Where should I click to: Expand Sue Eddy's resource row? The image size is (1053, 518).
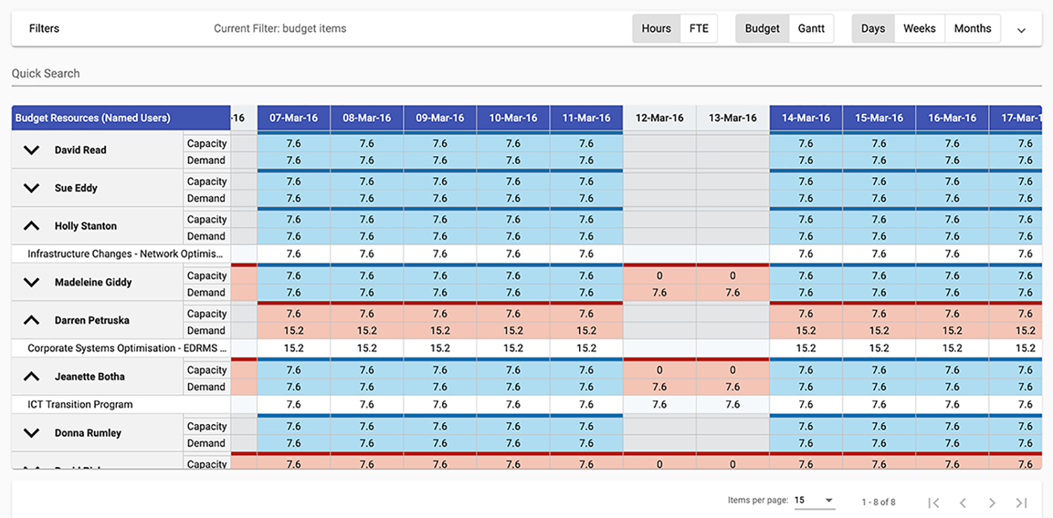pos(32,188)
